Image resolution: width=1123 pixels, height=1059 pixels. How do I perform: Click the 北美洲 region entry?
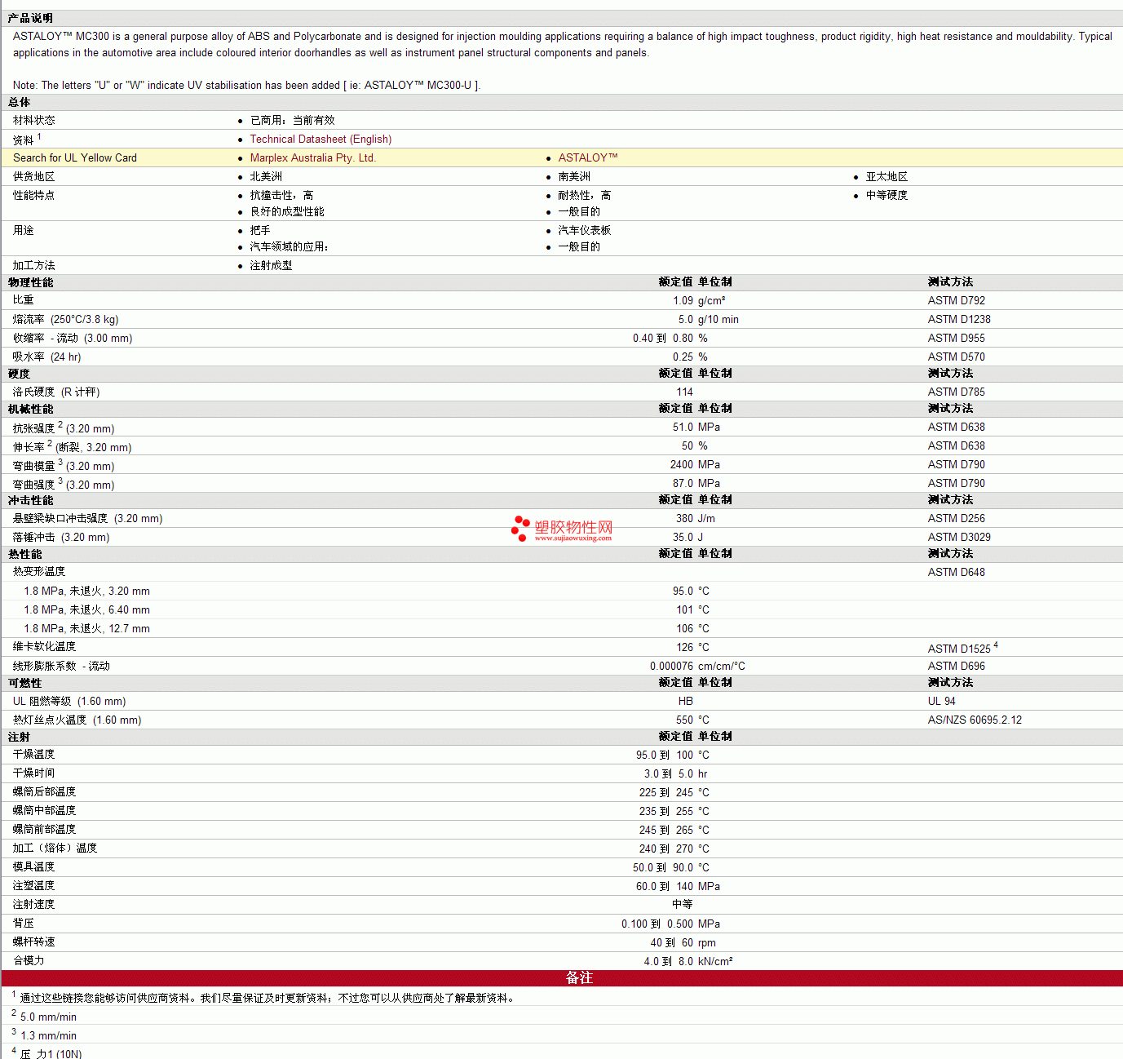click(x=266, y=177)
